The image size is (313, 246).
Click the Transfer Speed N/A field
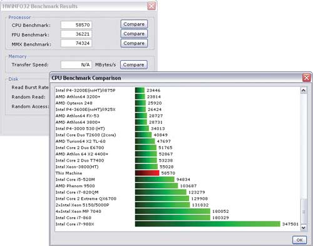coord(76,65)
